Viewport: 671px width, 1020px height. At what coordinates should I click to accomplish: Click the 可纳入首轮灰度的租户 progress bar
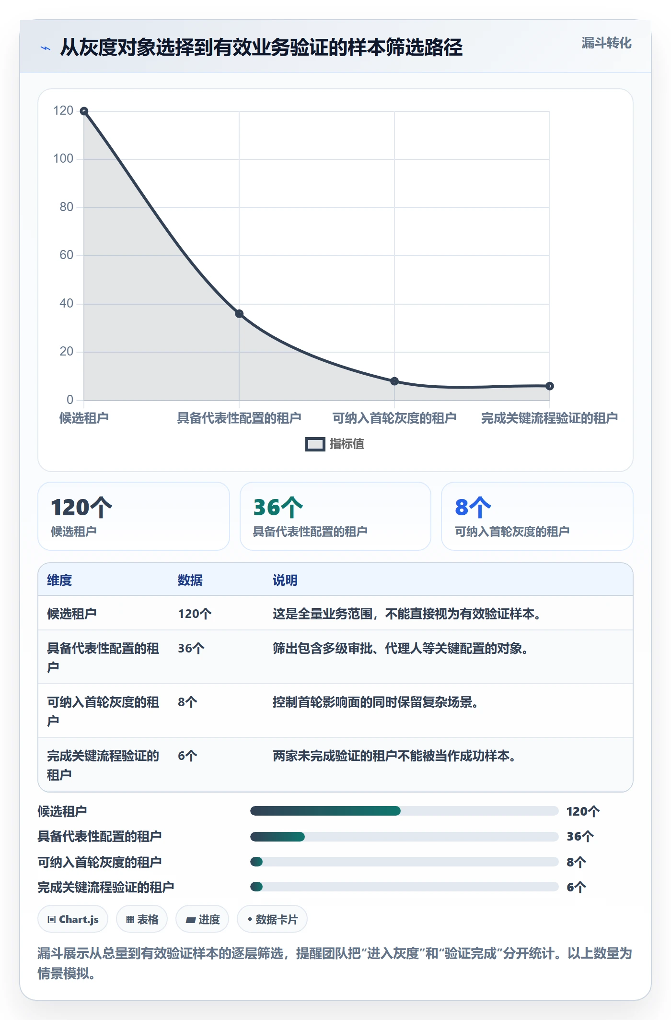[x=404, y=862]
